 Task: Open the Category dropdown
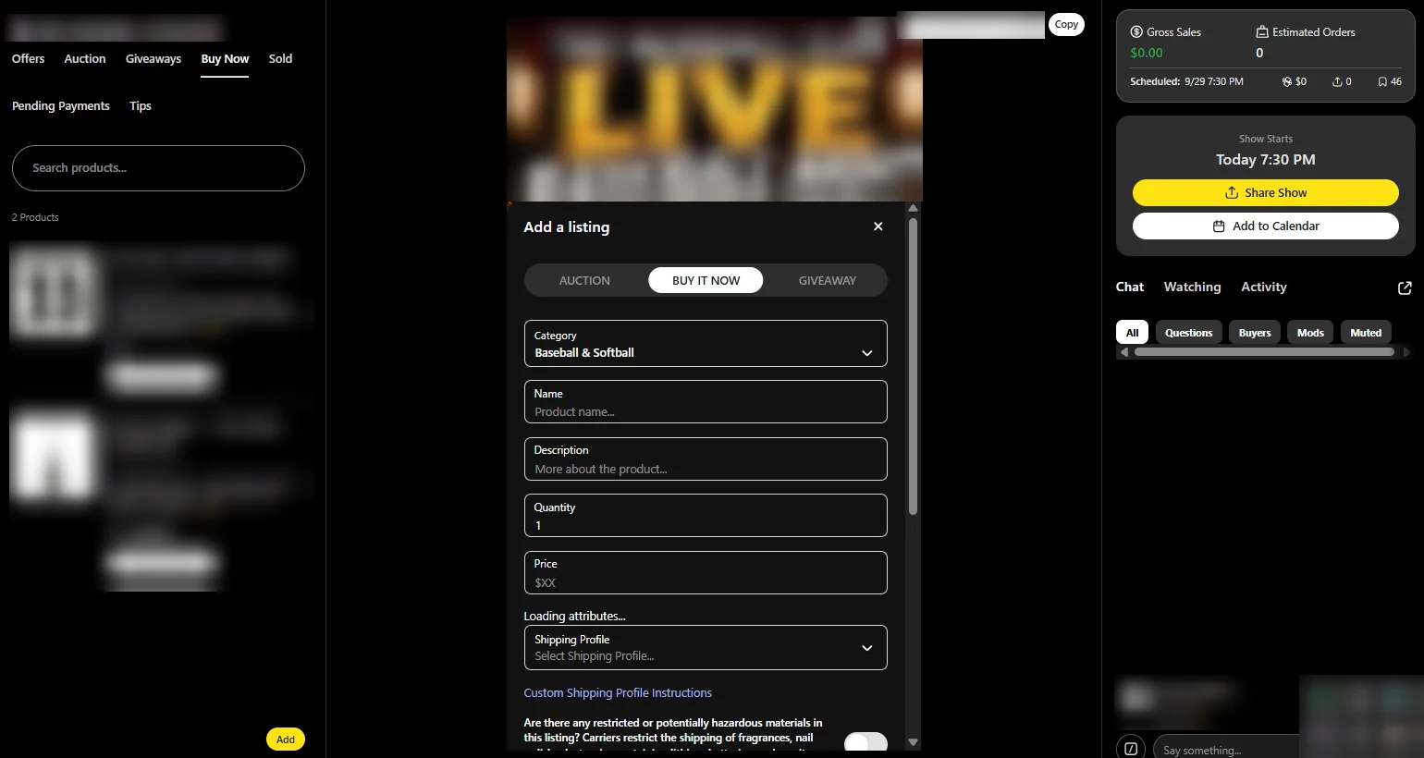(706, 344)
